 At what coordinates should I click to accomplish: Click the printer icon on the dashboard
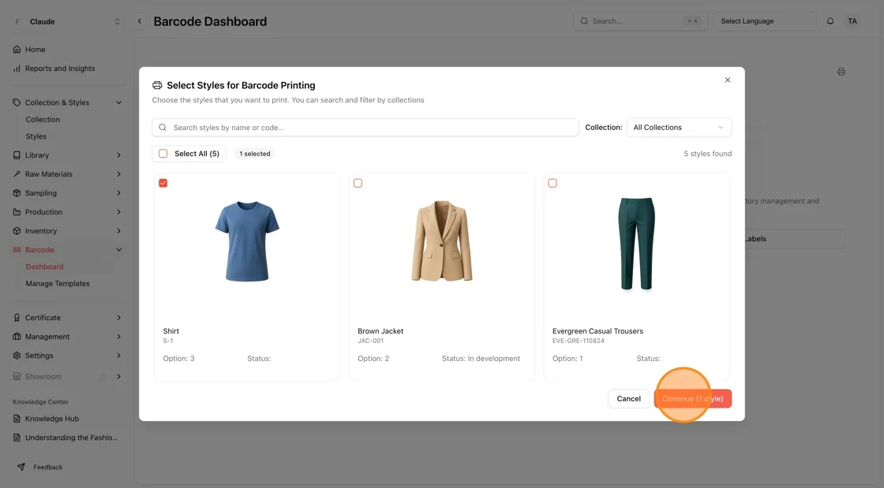point(841,72)
